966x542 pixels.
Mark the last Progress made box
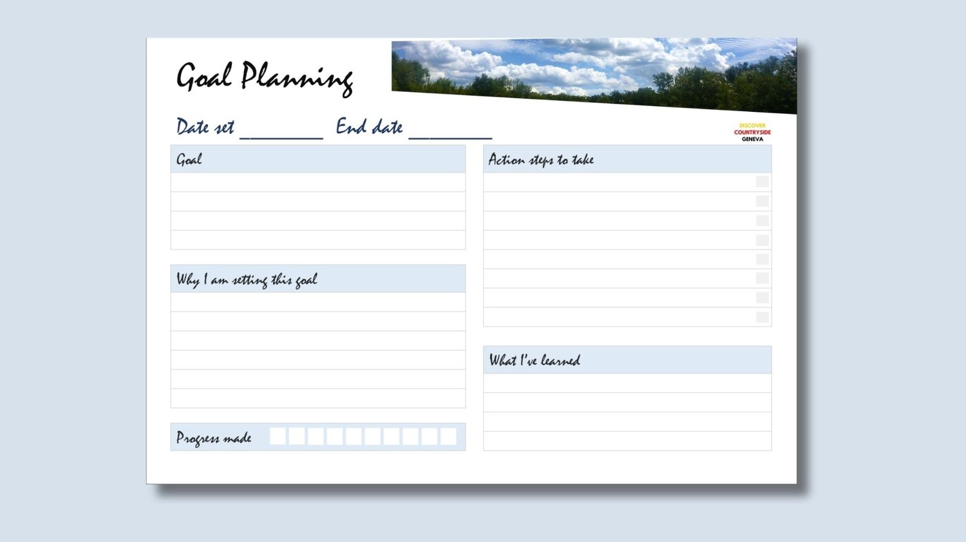pos(448,436)
